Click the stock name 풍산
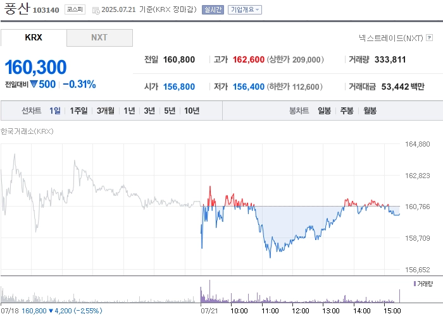 tap(16, 8)
